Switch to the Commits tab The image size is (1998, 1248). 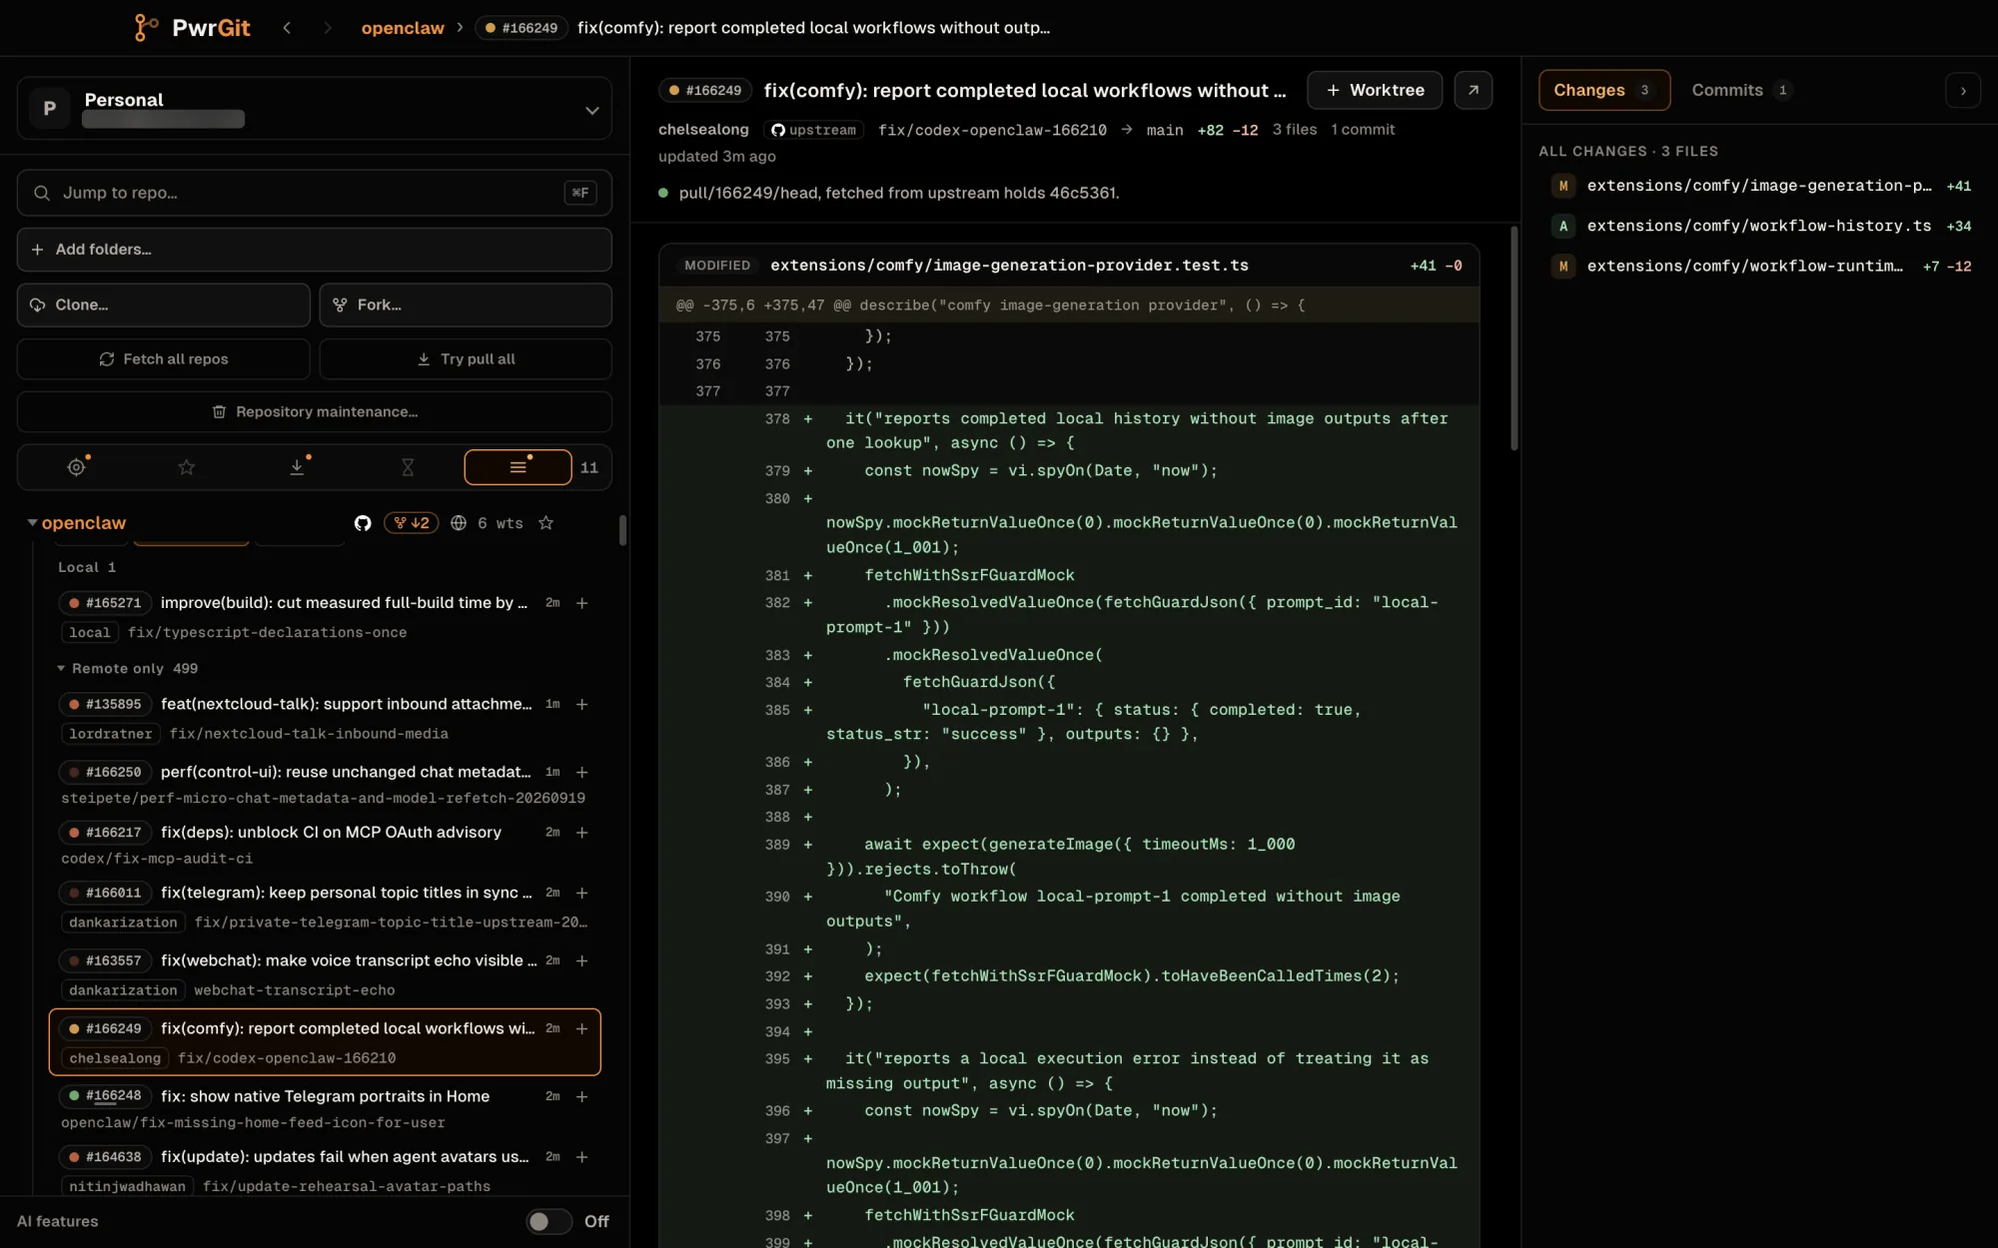pos(1741,90)
